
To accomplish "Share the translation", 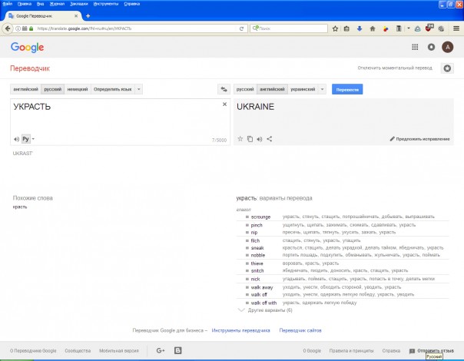I will 270,139.
